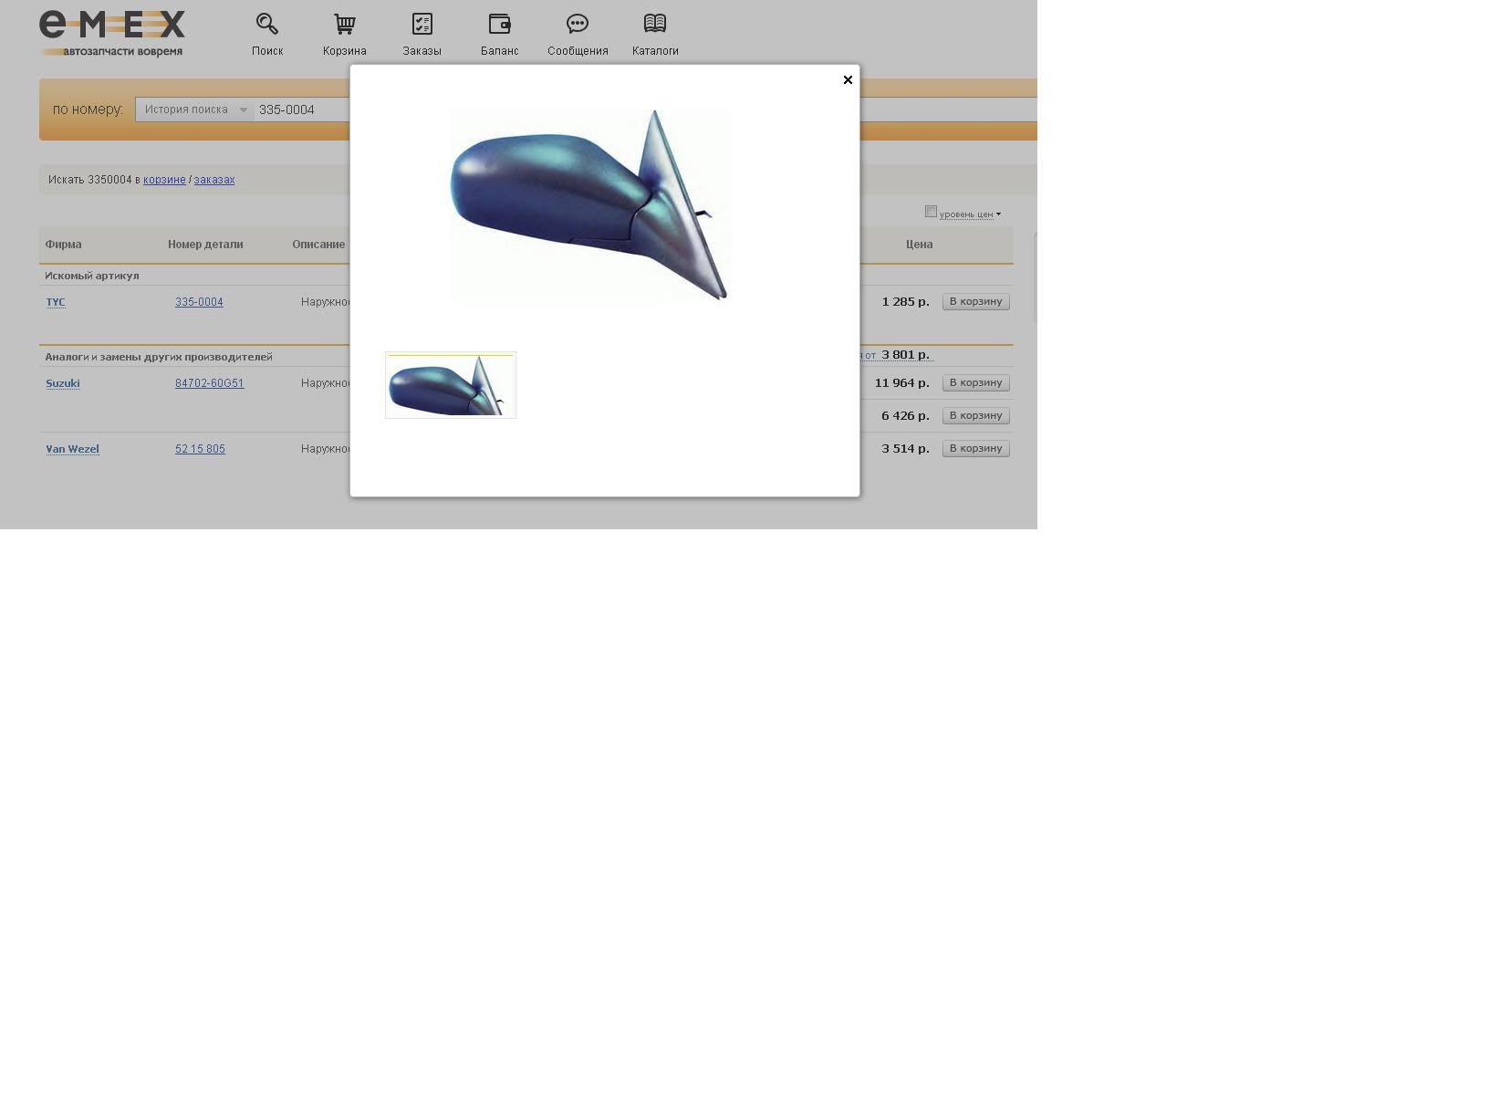1489x1117 pixels.
Task: Close the mirror image popup
Action: (848, 80)
